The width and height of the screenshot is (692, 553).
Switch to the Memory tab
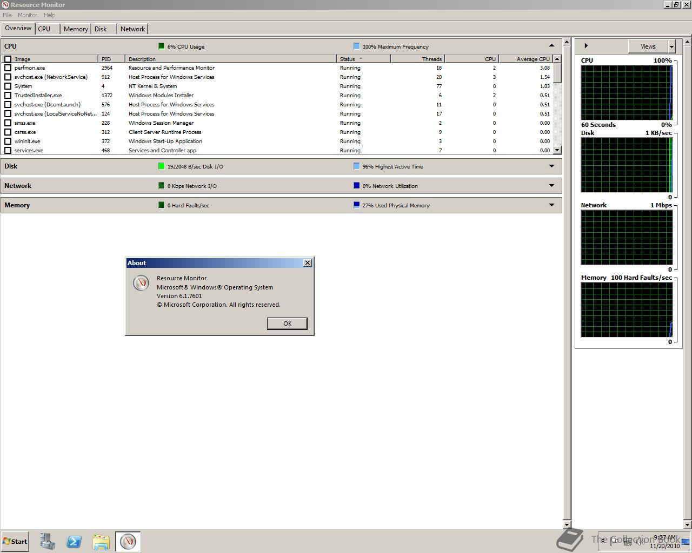(76, 29)
